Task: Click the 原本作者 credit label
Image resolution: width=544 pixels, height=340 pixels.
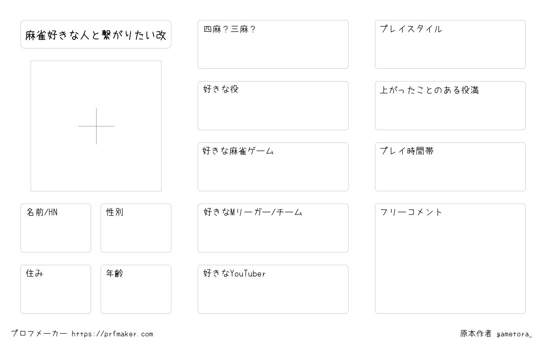Action: pos(476,334)
